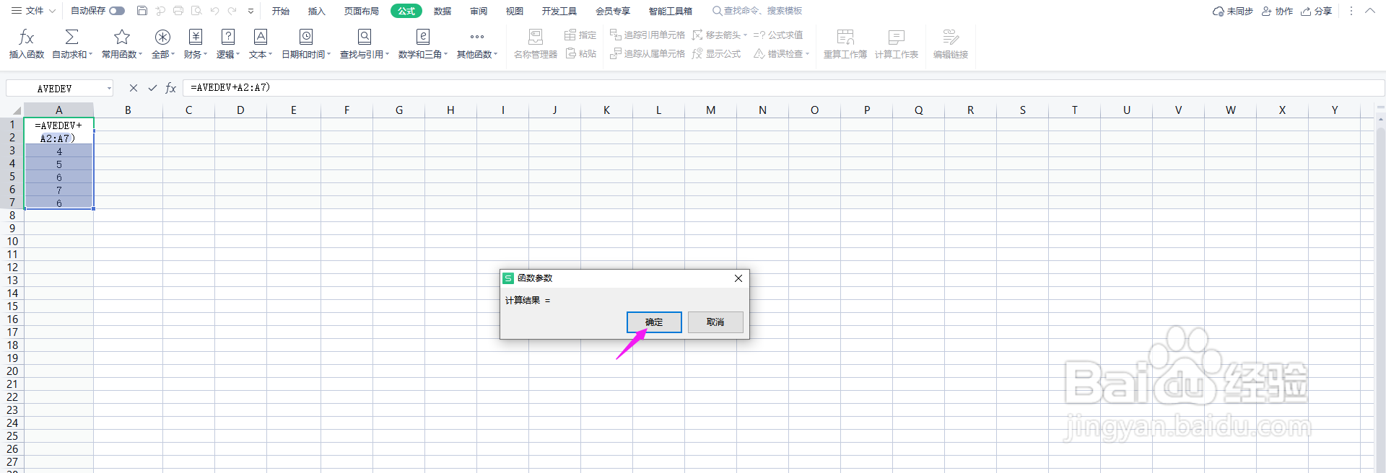Click Trace Dependents (追踪从属单元格)
1386x473 pixels.
pos(648,53)
